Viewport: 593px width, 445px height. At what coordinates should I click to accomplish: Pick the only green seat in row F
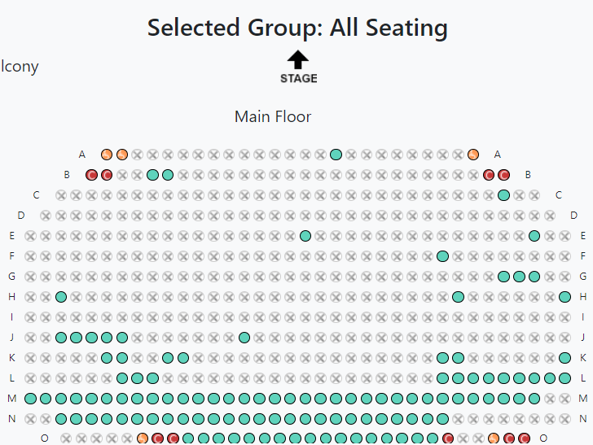[442, 256]
